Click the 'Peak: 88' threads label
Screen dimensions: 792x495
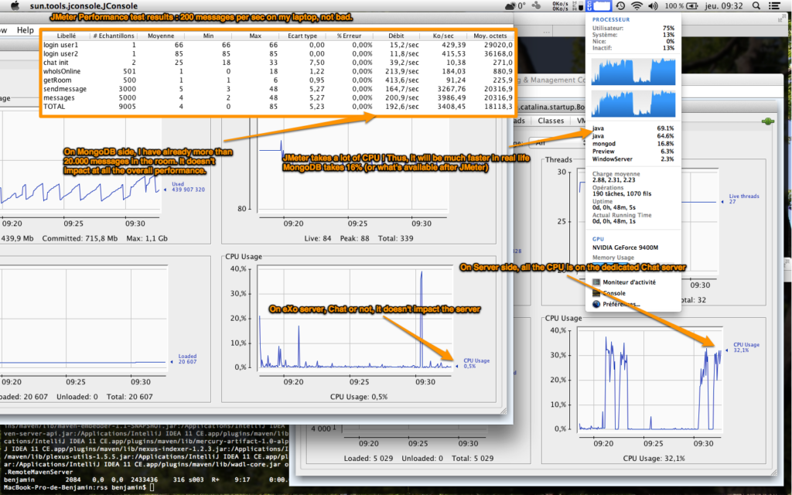tap(354, 238)
